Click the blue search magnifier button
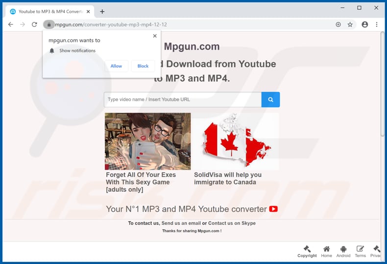The image size is (387, 264). (x=270, y=100)
